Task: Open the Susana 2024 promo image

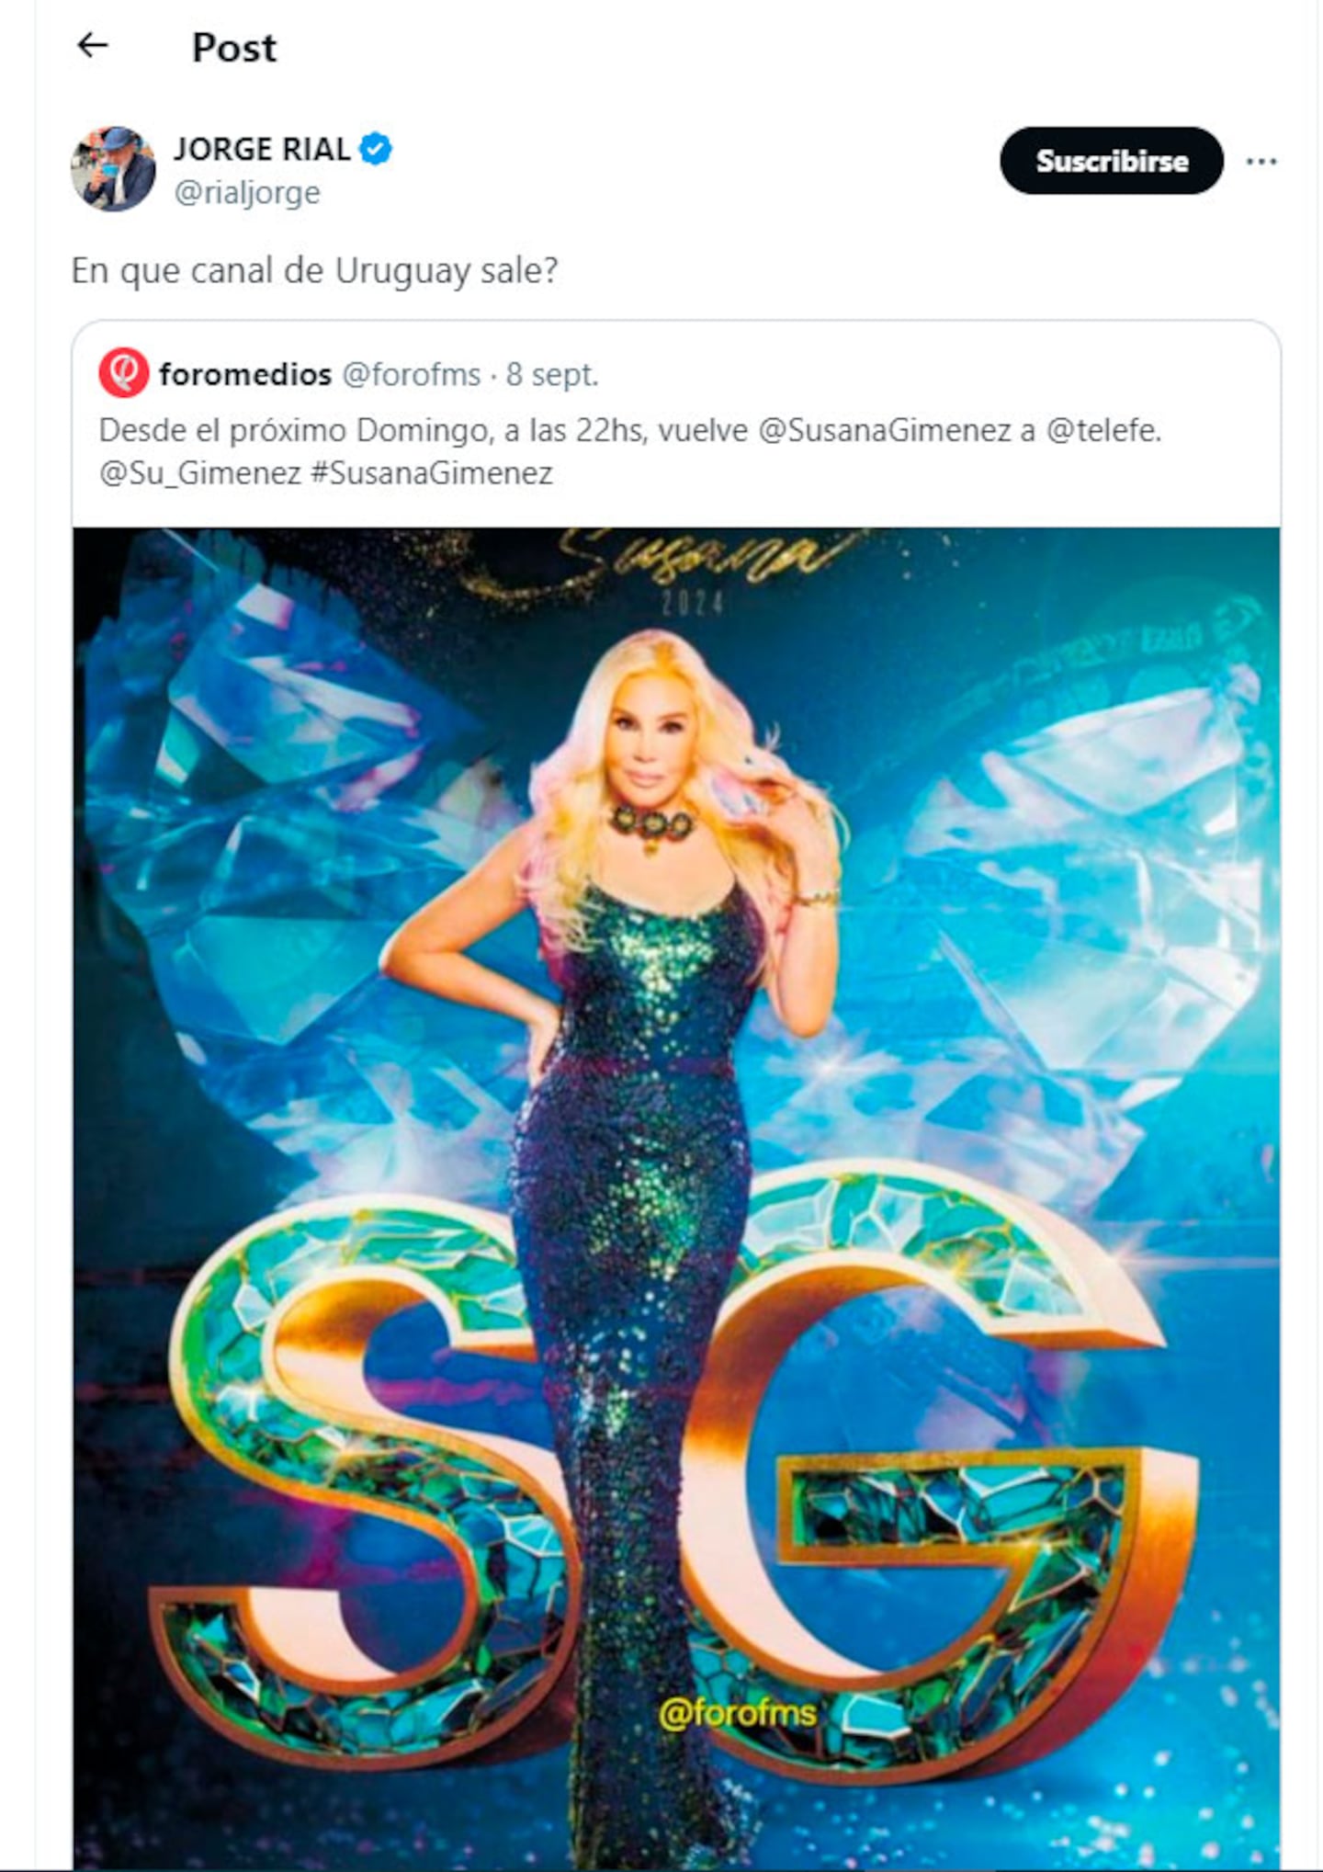Action: (x=676, y=1198)
